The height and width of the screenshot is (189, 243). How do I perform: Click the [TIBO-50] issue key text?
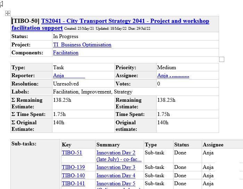[x=26, y=21]
